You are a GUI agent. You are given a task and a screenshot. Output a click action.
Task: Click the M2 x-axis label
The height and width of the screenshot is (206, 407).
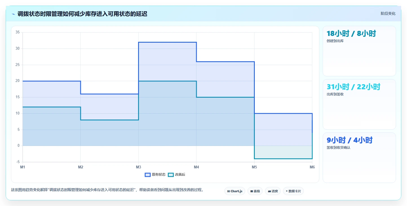point(80,167)
